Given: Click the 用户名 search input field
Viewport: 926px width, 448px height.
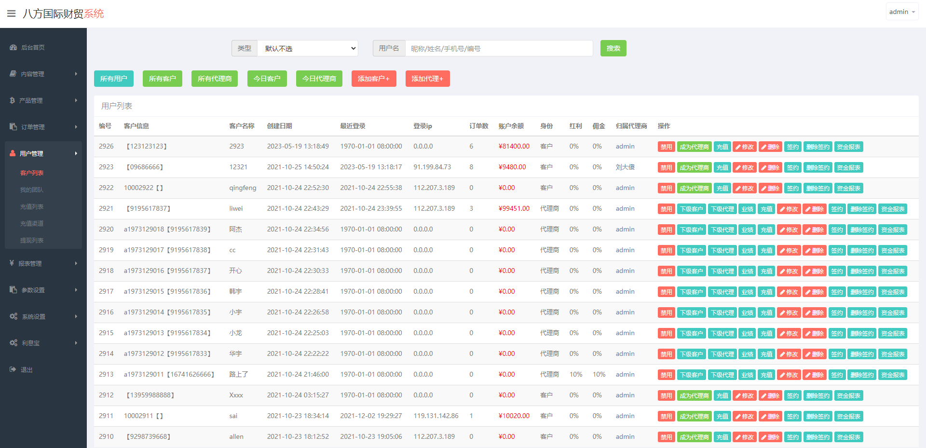Looking at the screenshot, I should pyautogui.click(x=499, y=48).
